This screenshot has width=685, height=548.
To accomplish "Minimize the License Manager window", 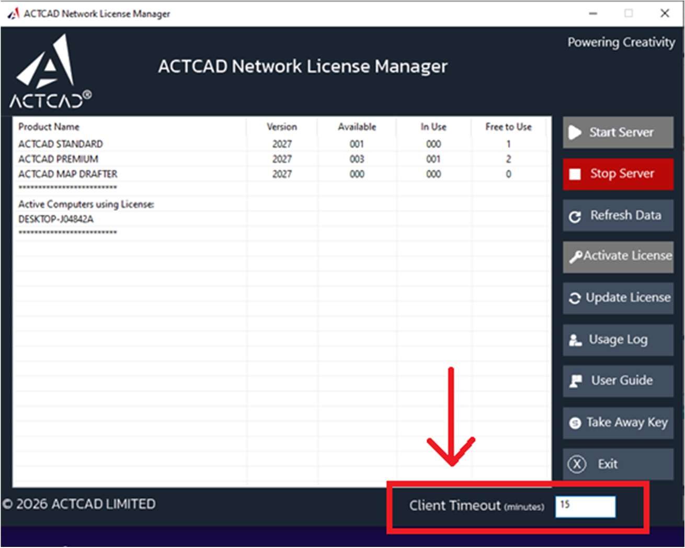I will [x=593, y=14].
